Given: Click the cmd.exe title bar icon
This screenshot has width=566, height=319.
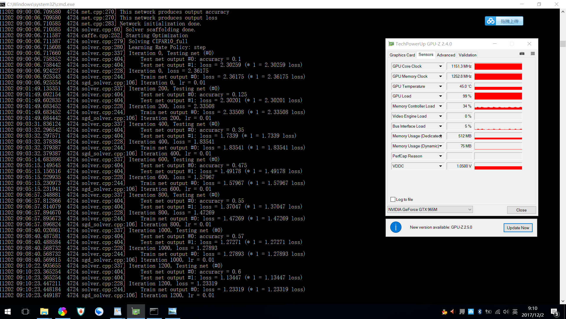Looking at the screenshot, I should tap(3, 4).
